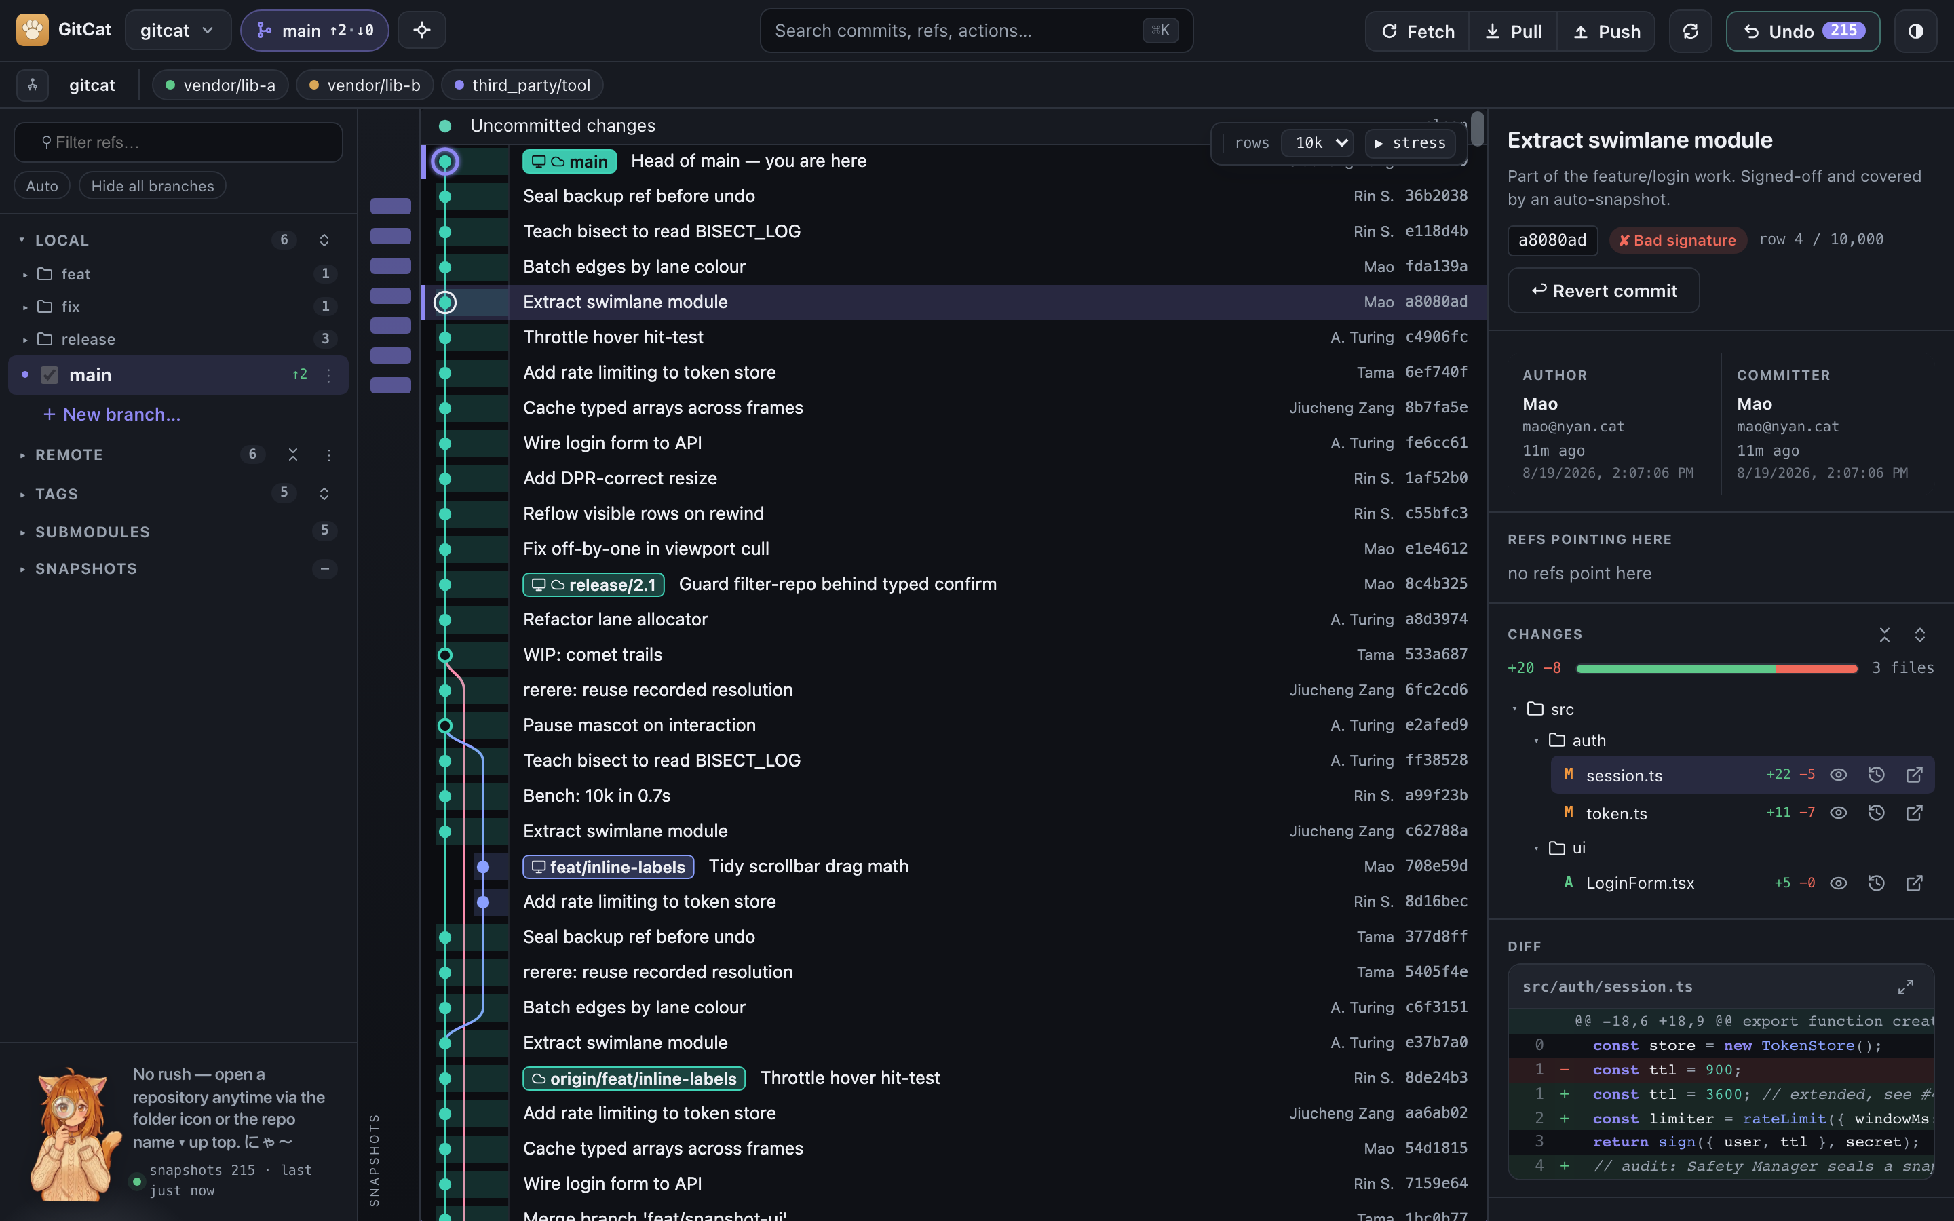The width and height of the screenshot is (1954, 1221).
Task: Toggle preview eye for token.ts
Action: coord(1839,813)
